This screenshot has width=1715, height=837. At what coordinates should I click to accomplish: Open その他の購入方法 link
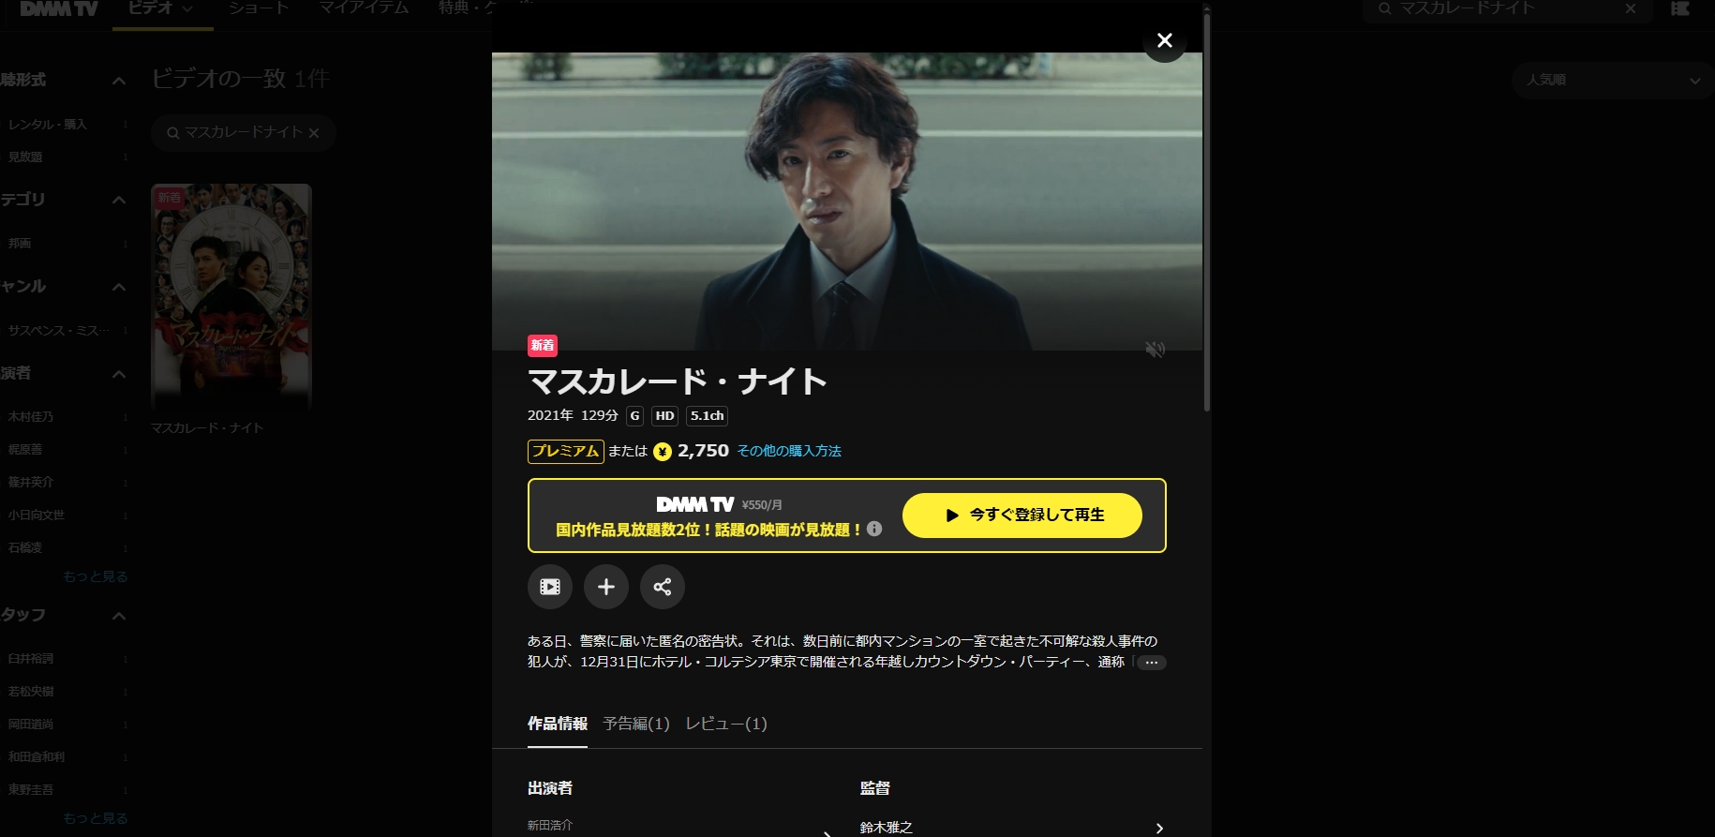tap(789, 451)
